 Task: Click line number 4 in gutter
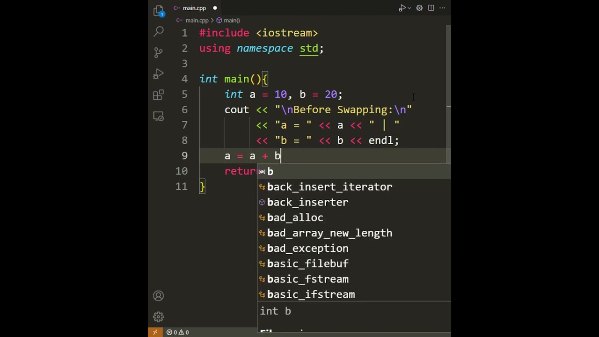tap(185, 79)
